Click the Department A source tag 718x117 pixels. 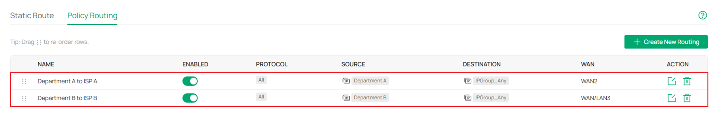pyautogui.click(x=370, y=81)
